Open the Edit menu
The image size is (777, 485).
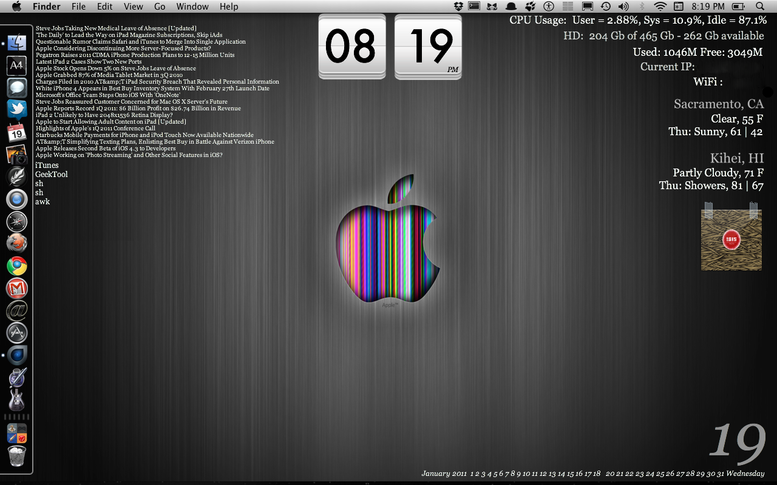(x=105, y=6)
